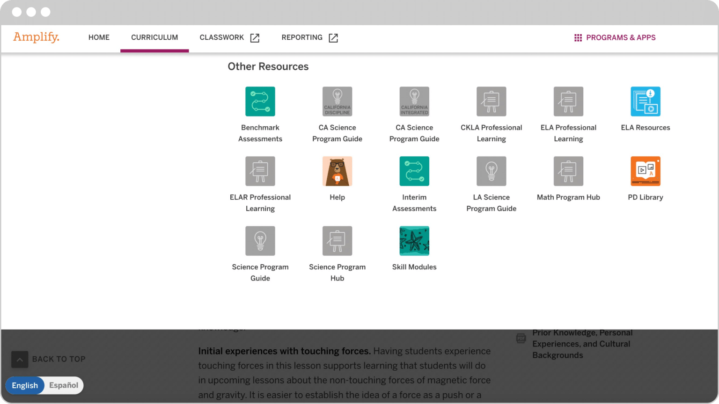Open Benchmark Assessments resource icon
This screenshot has width=719, height=404.
(x=260, y=101)
